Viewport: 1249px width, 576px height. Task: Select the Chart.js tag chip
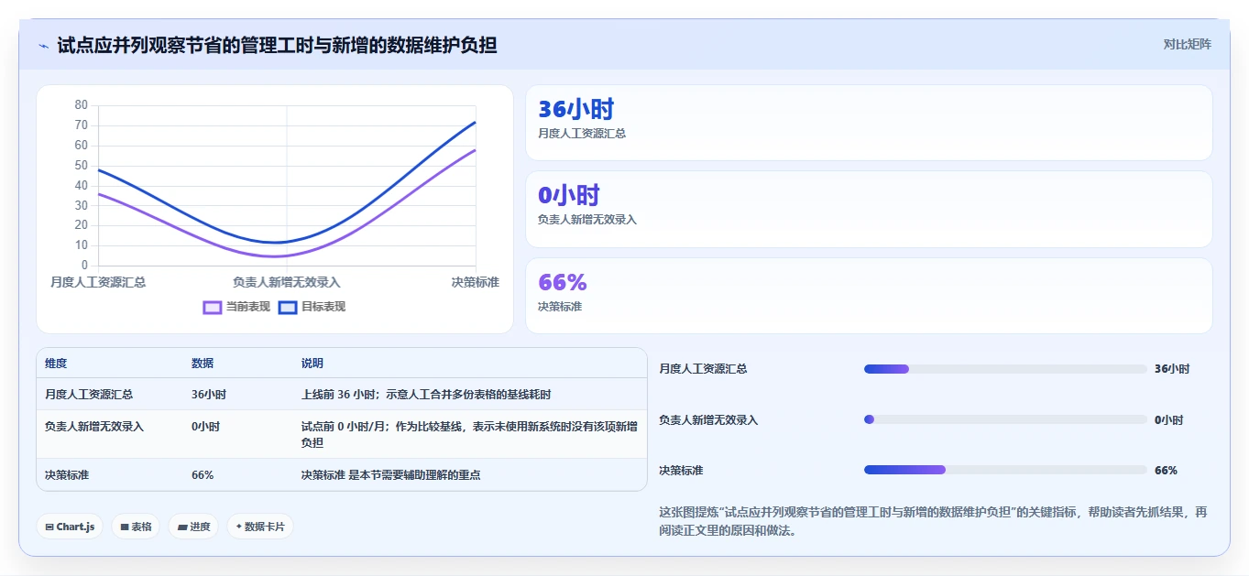[70, 527]
